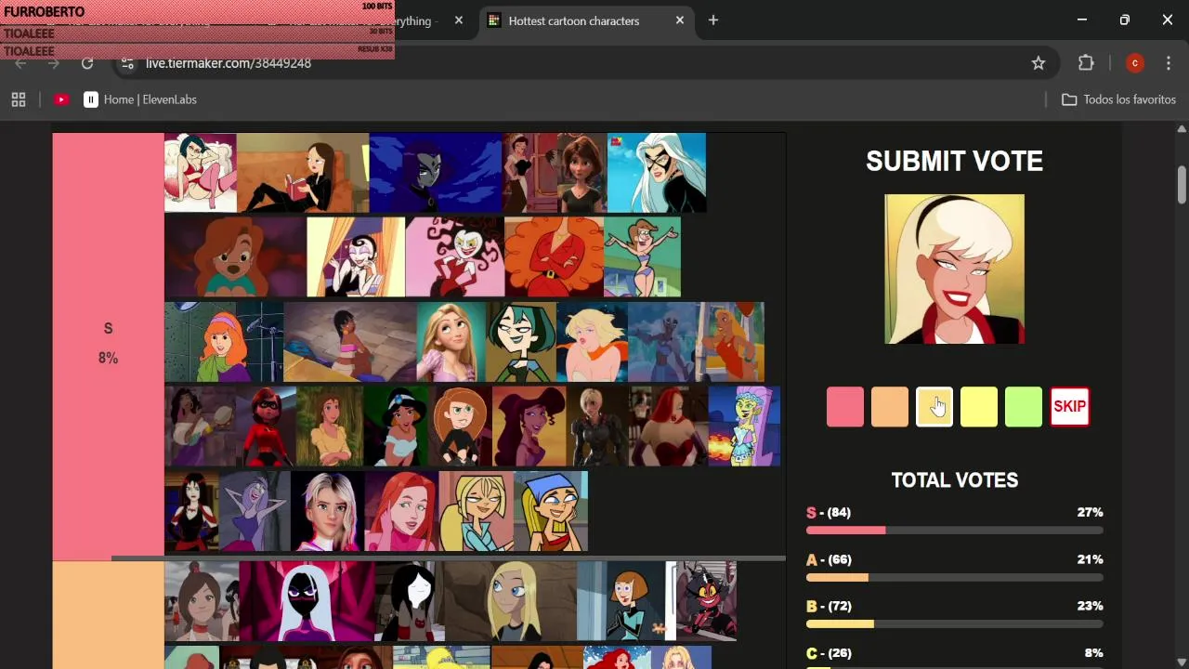Restore down the Chrome window
This screenshot has height=669, width=1189.
pyautogui.click(x=1125, y=20)
